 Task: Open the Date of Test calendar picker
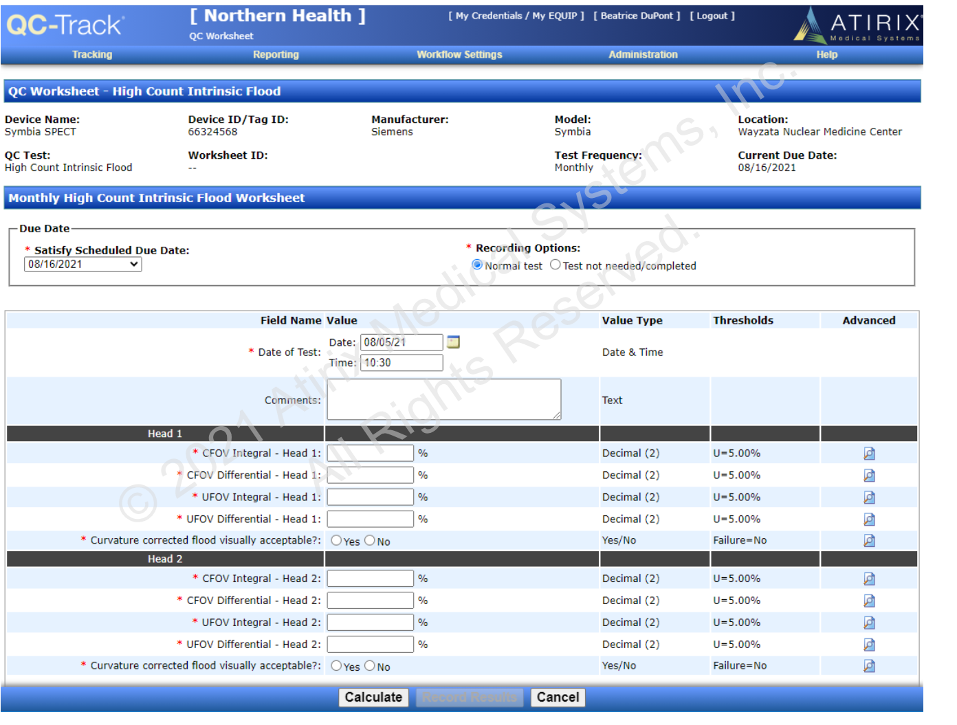pos(453,342)
